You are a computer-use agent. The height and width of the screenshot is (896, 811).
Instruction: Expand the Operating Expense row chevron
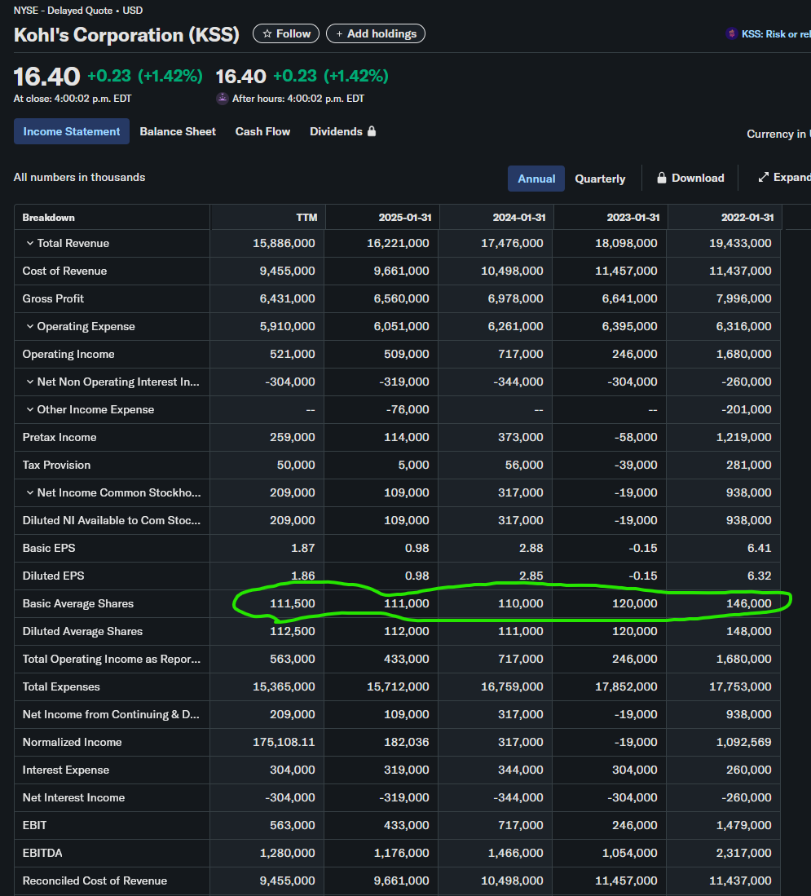pyautogui.click(x=29, y=326)
